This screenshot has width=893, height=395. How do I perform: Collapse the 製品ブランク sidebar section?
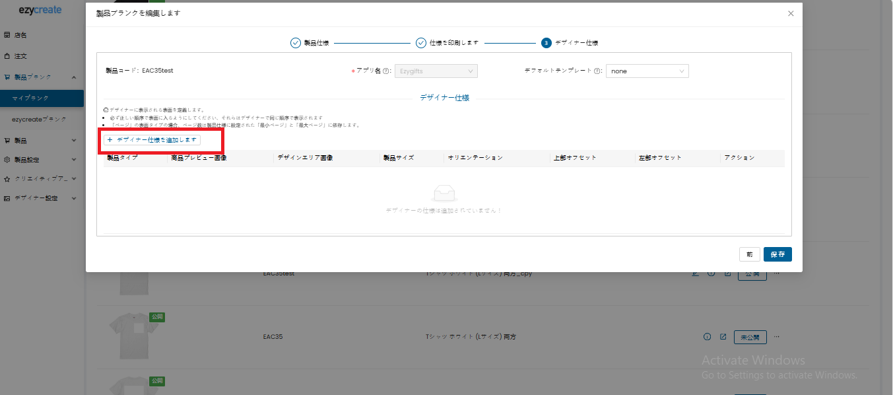coord(74,77)
